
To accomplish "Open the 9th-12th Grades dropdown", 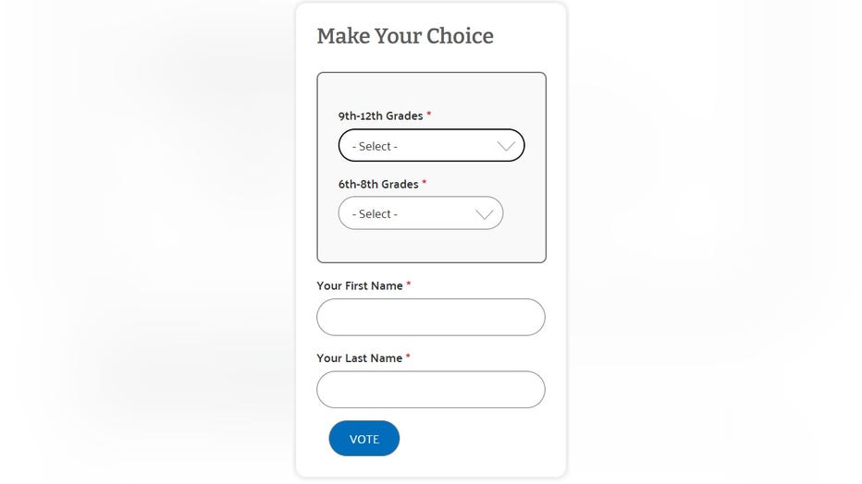I will pos(431,146).
